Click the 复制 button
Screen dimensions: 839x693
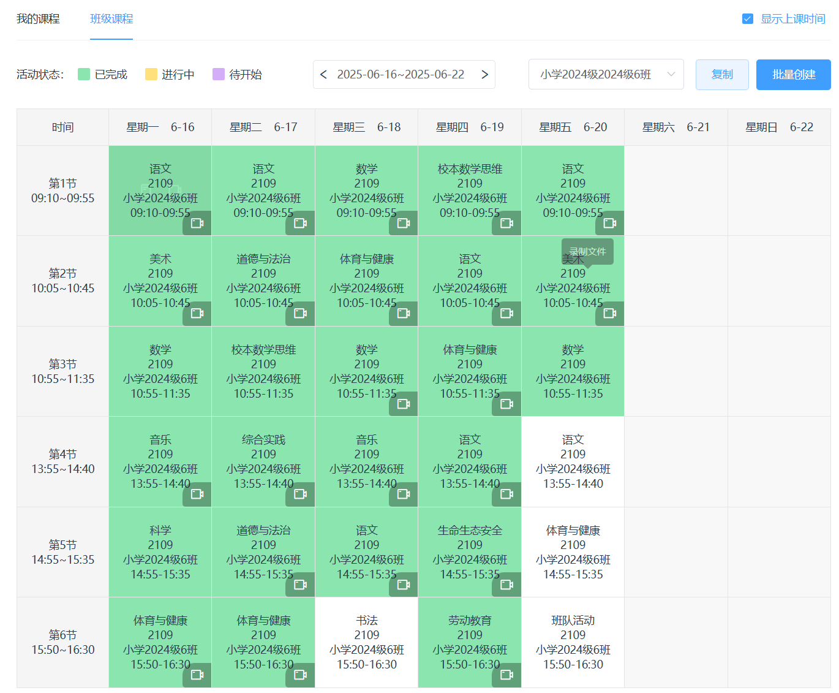tap(722, 75)
